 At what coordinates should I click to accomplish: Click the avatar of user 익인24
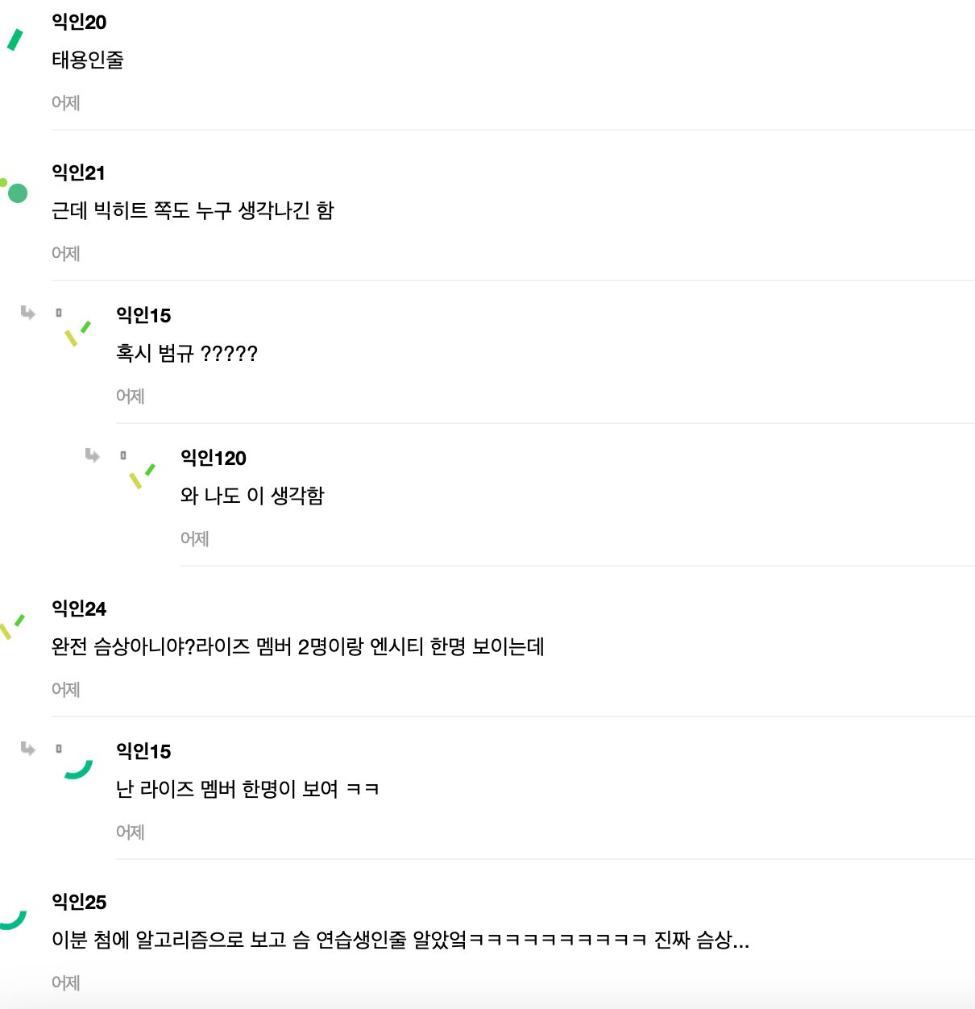tap(13, 627)
